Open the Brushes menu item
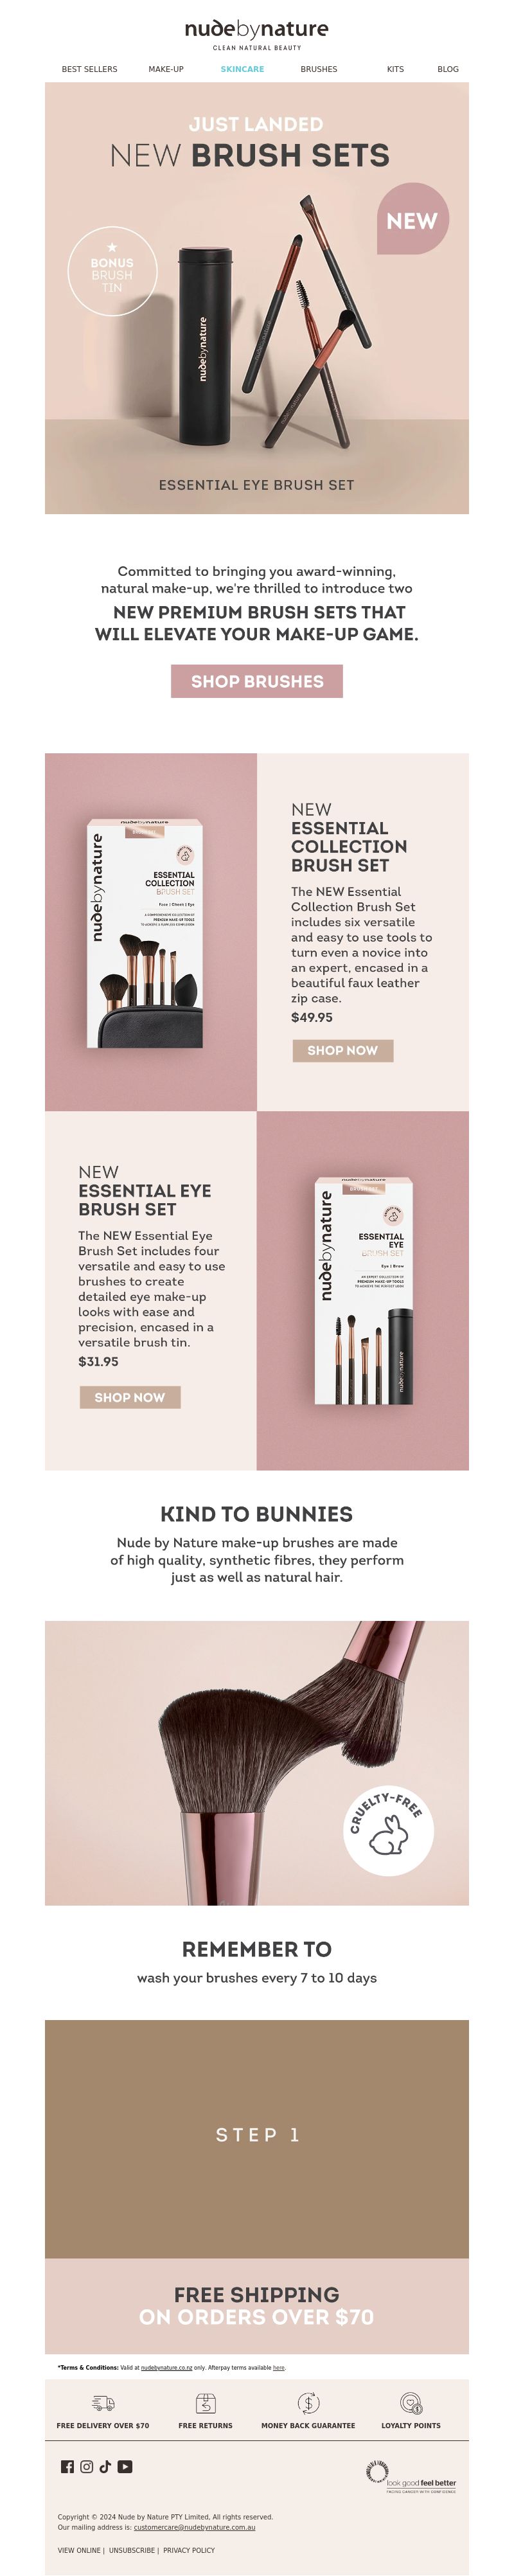The image size is (514, 2576). (x=319, y=69)
